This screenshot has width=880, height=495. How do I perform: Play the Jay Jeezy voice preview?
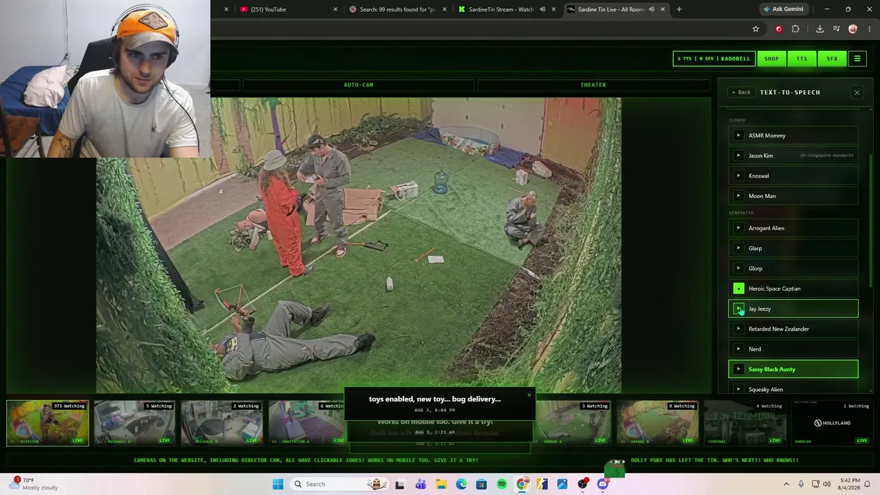click(x=738, y=309)
